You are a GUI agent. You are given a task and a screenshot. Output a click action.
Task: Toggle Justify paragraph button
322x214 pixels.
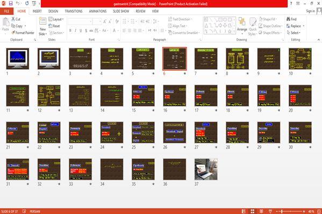tap(140, 31)
